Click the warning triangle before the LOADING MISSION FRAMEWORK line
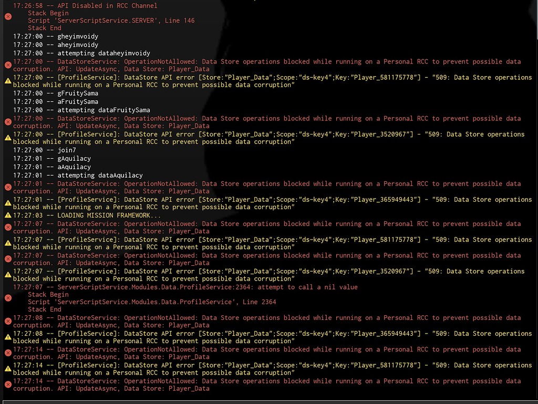 [7, 215]
